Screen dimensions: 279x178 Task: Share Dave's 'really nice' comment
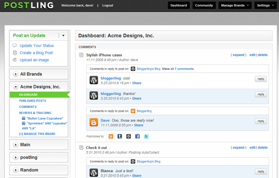[x=139, y=125]
